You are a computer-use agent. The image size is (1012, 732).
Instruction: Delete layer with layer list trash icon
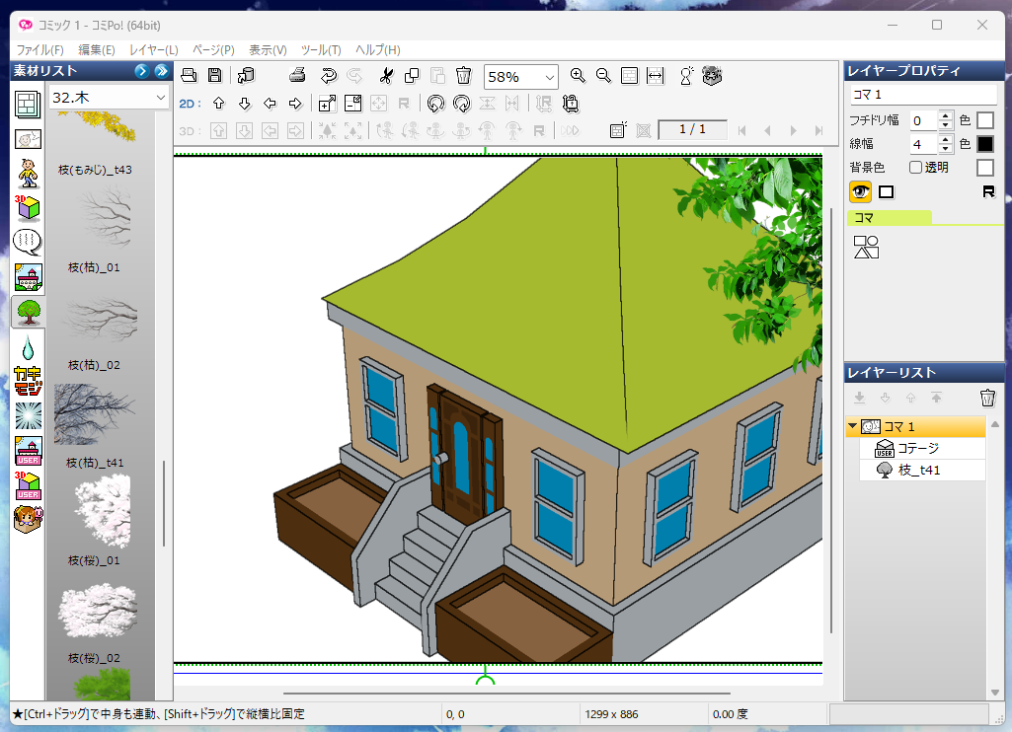click(987, 398)
